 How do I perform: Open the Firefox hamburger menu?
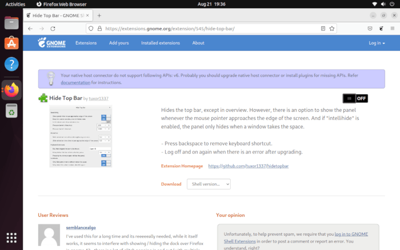(393, 29)
